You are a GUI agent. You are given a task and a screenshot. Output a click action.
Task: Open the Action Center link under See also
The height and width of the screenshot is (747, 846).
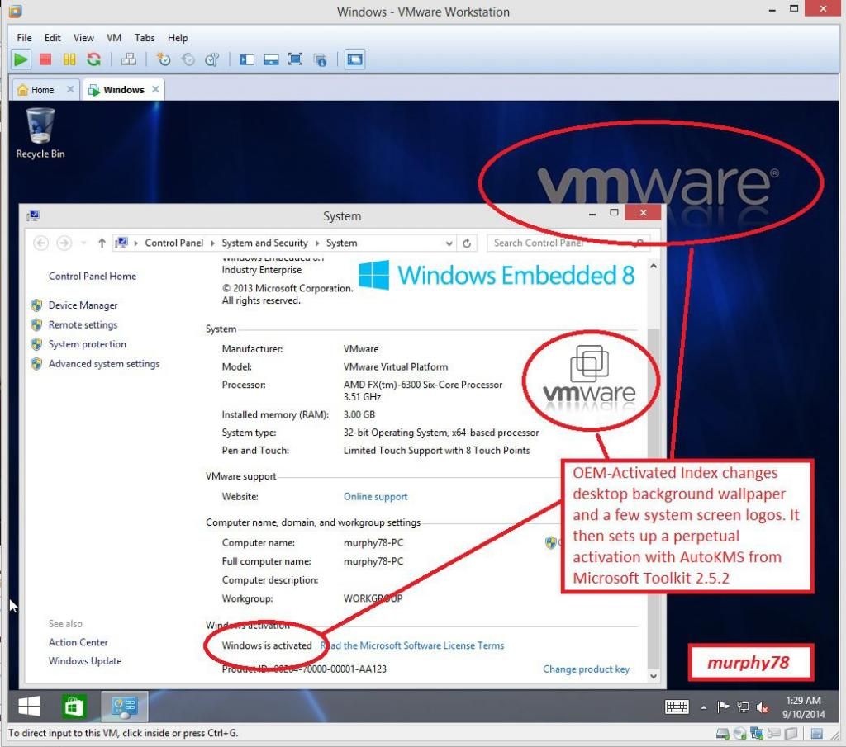point(78,642)
